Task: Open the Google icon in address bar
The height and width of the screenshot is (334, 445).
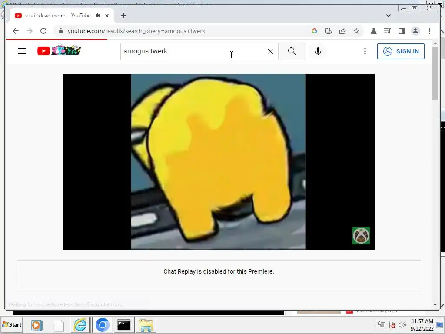Action: 315,31
